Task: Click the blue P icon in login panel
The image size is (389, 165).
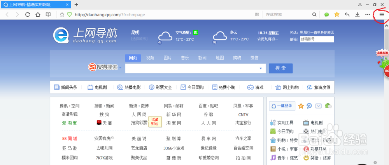Action: point(309,106)
